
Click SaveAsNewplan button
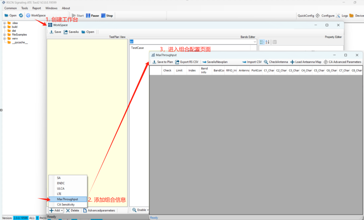pyautogui.click(x=215, y=62)
